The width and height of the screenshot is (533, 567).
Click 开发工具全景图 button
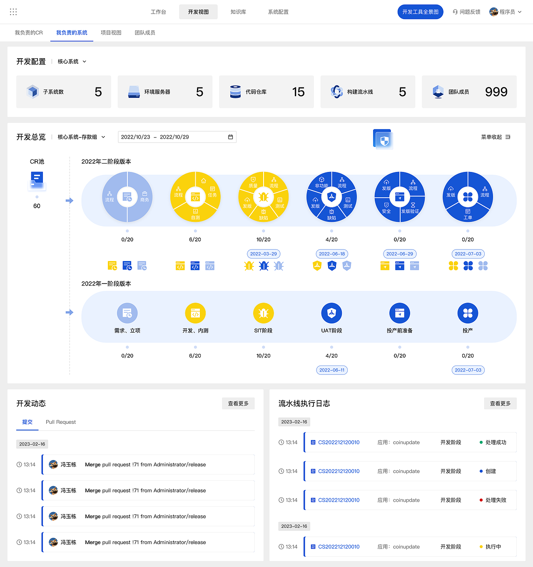pos(420,12)
